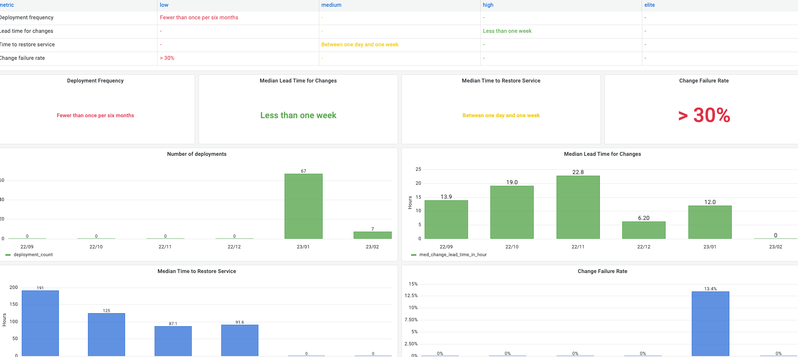Toggle med_change_lead_time_in_hour legend series
The width and height of the screenshot is (798, 357).
click(453, 255)
